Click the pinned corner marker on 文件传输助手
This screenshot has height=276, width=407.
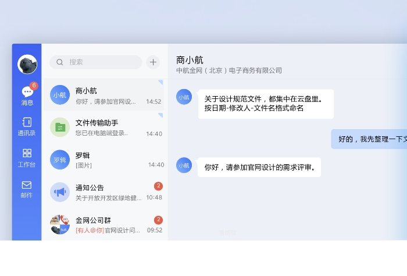click(160, 115)
